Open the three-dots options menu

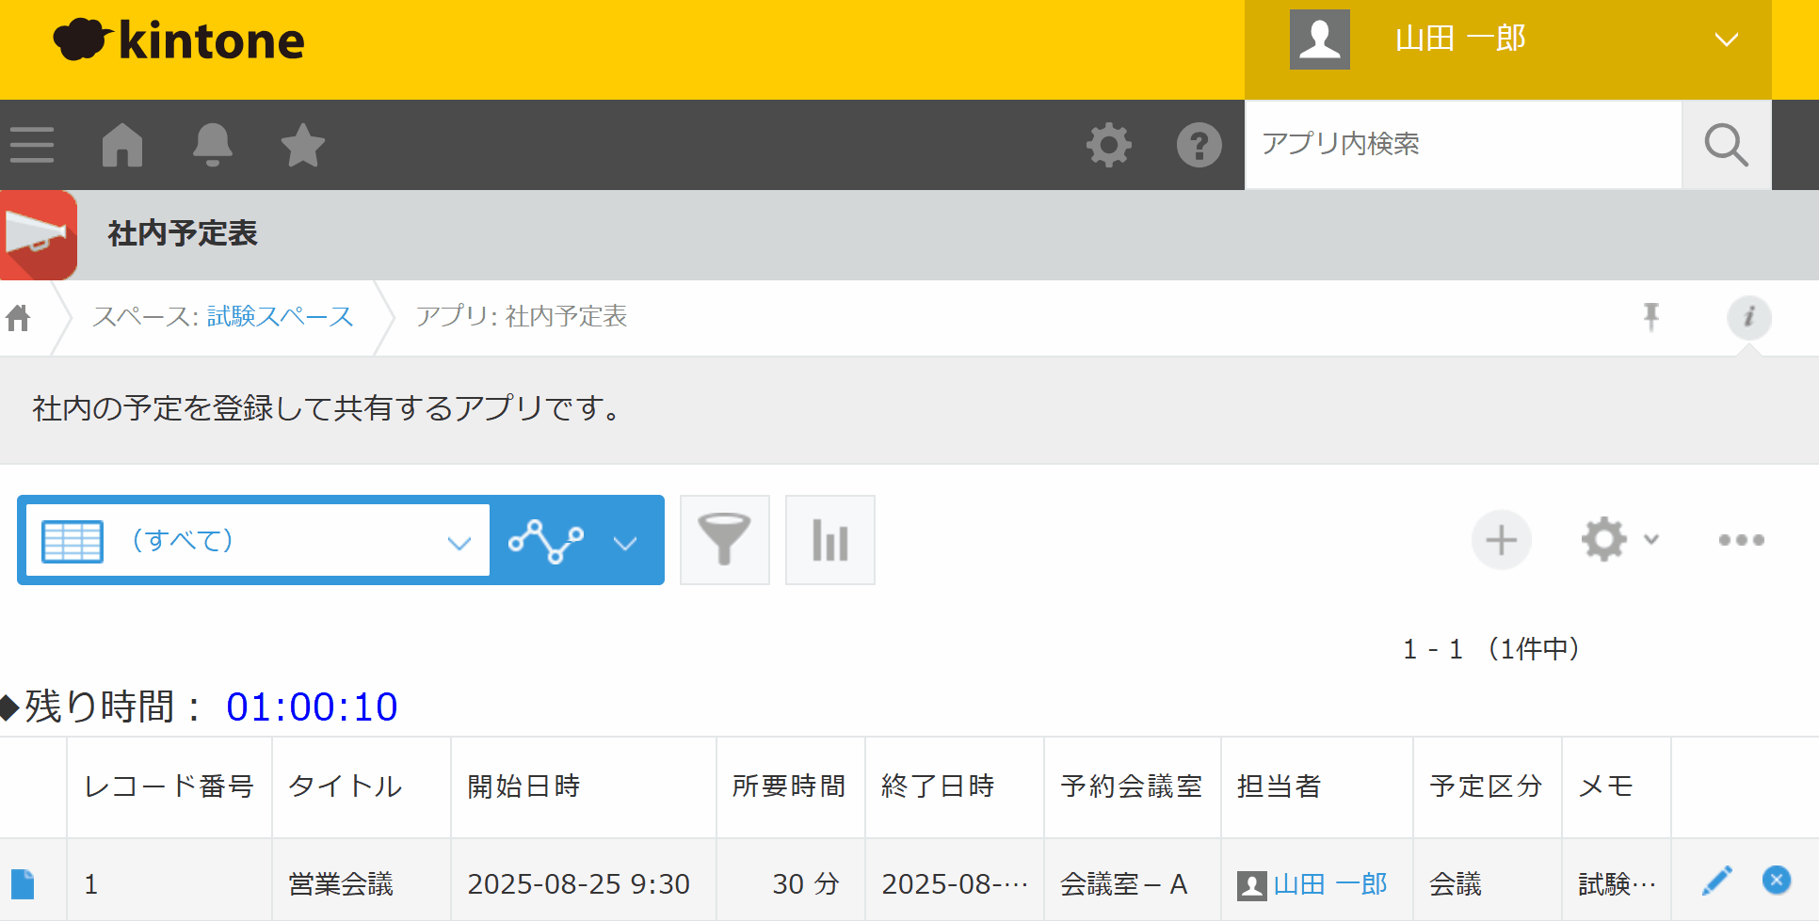1741,540
